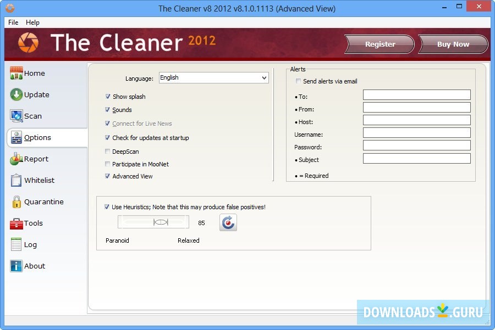Click the Register button
Image resolution: width=495 pixels, height=330 pixels.
coord(379,44)
